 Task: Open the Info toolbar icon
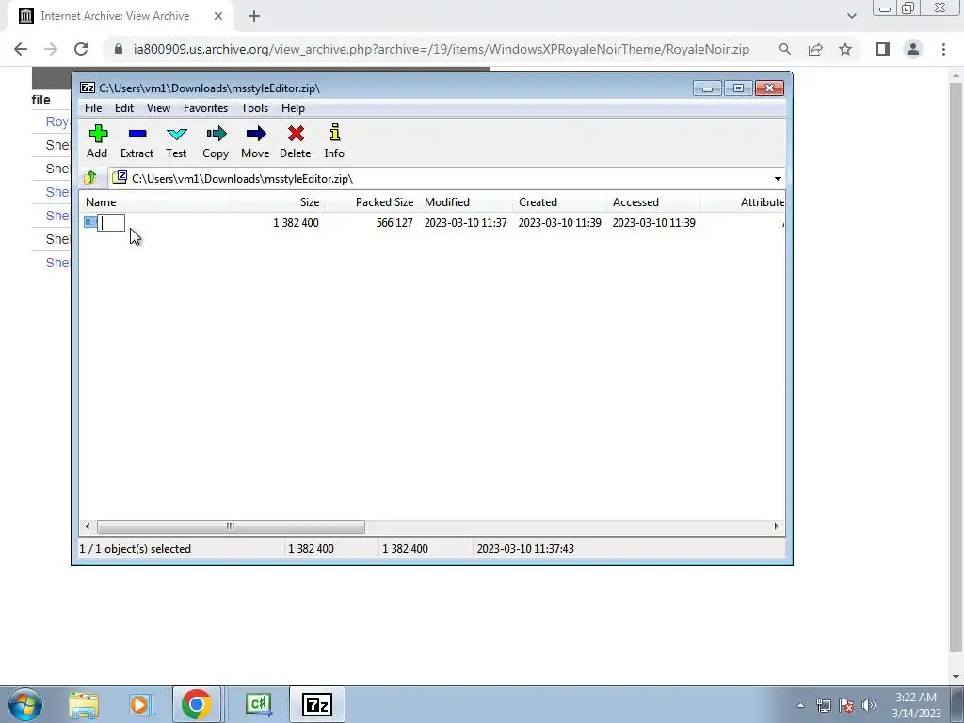coord(334,134)
